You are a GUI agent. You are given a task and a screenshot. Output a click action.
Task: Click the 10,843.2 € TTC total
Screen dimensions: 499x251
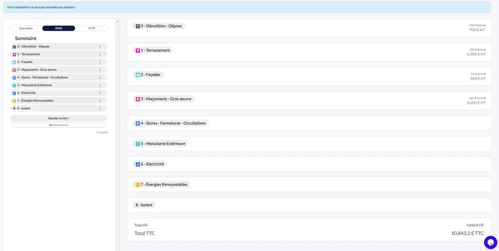[468, 233]
